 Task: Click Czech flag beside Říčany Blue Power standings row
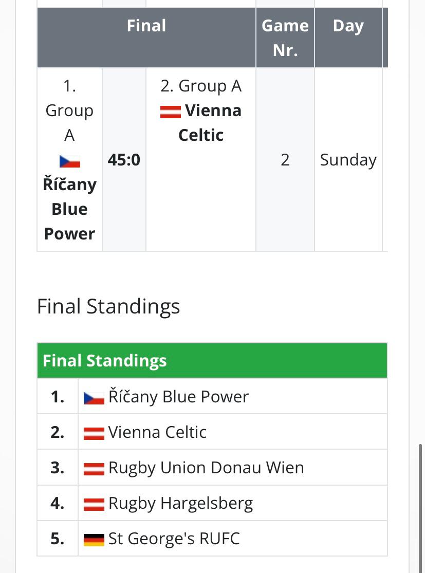pos(94,398)
